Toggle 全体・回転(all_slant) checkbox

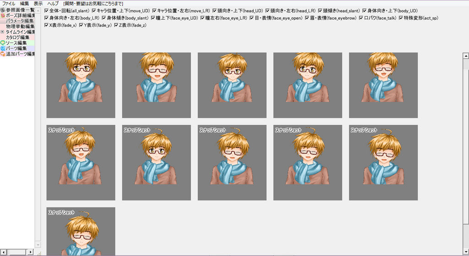(x=46, y=11)
